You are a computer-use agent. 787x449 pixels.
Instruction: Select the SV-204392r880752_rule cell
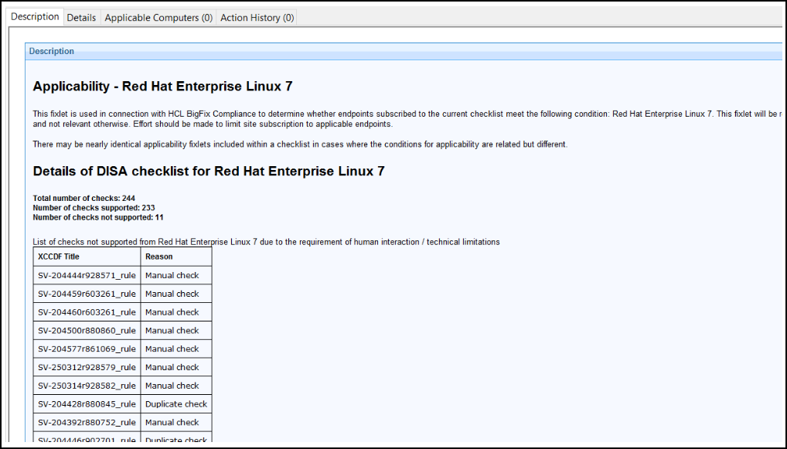point(87,423)
